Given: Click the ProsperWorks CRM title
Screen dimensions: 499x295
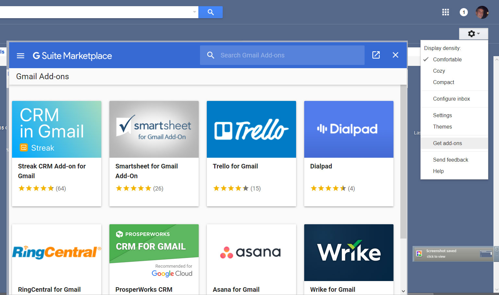Looking at the screenshot, I should (144, 289).
